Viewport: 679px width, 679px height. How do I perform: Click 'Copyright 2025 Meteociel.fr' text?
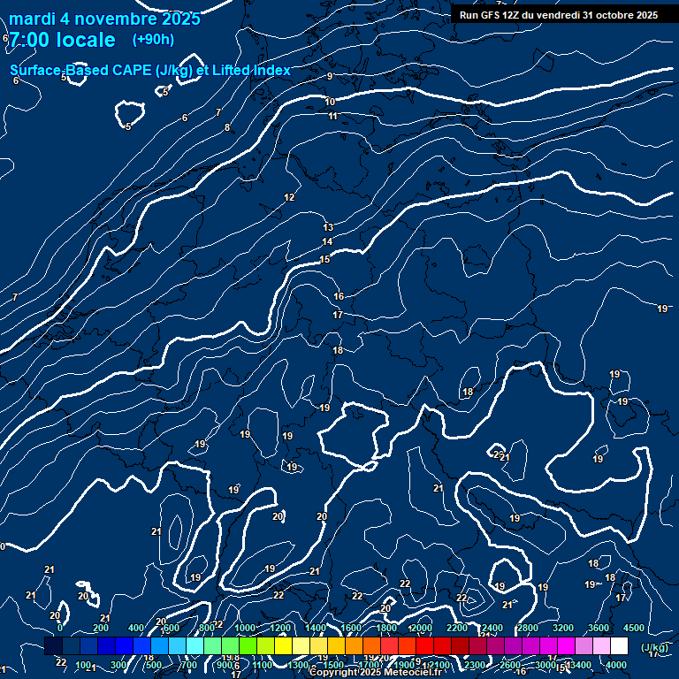tap(376, 672)
